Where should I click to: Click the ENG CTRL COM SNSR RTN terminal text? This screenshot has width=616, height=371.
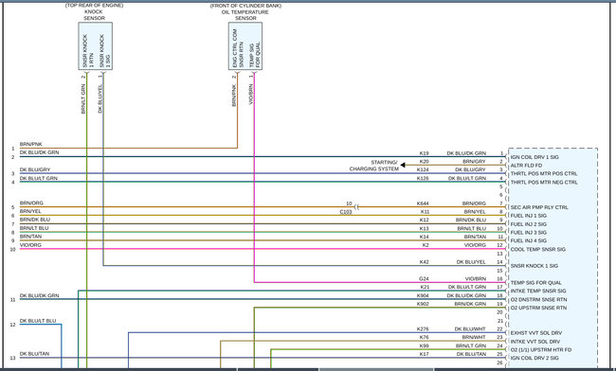pos(238,48)
